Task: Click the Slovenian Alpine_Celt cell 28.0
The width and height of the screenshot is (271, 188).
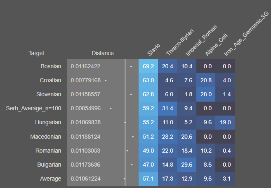Action: click(206, 94)
